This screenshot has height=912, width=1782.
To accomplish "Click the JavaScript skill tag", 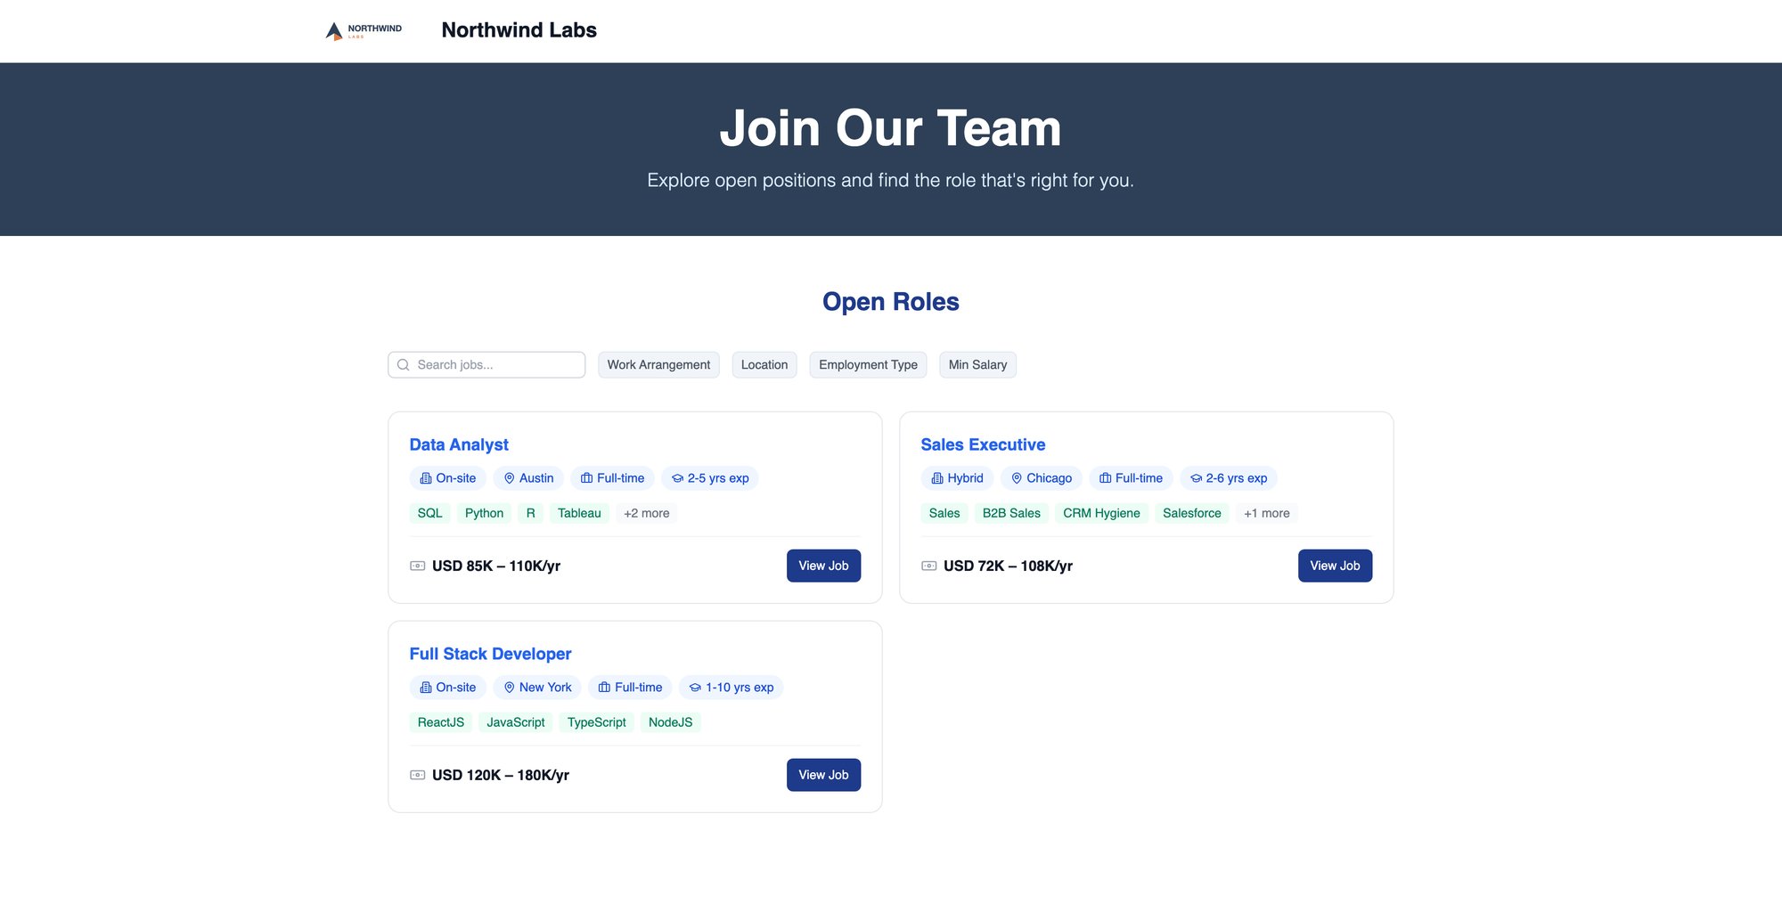I will click(x=516, y=722).
